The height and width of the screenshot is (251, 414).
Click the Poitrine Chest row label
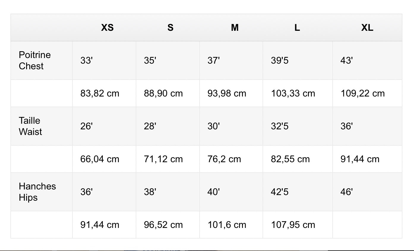pyautogui.click(x=35, y=60)
